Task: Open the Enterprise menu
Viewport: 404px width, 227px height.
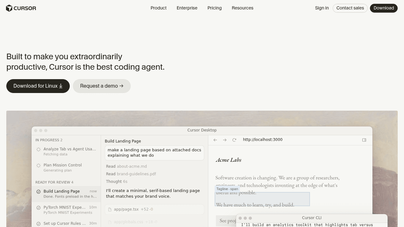Action: point(187,8)
